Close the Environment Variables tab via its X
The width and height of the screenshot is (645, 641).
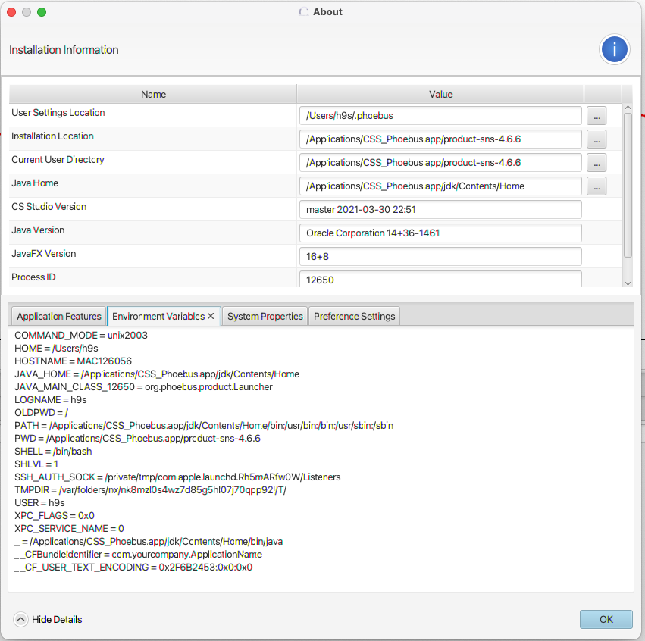211,316
